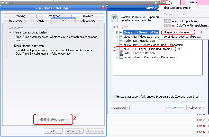Uncheck the Streaming - Streaming-Filme checkbox
The image size is (209, 137).
pyautogui.click(x=121, y=32)
